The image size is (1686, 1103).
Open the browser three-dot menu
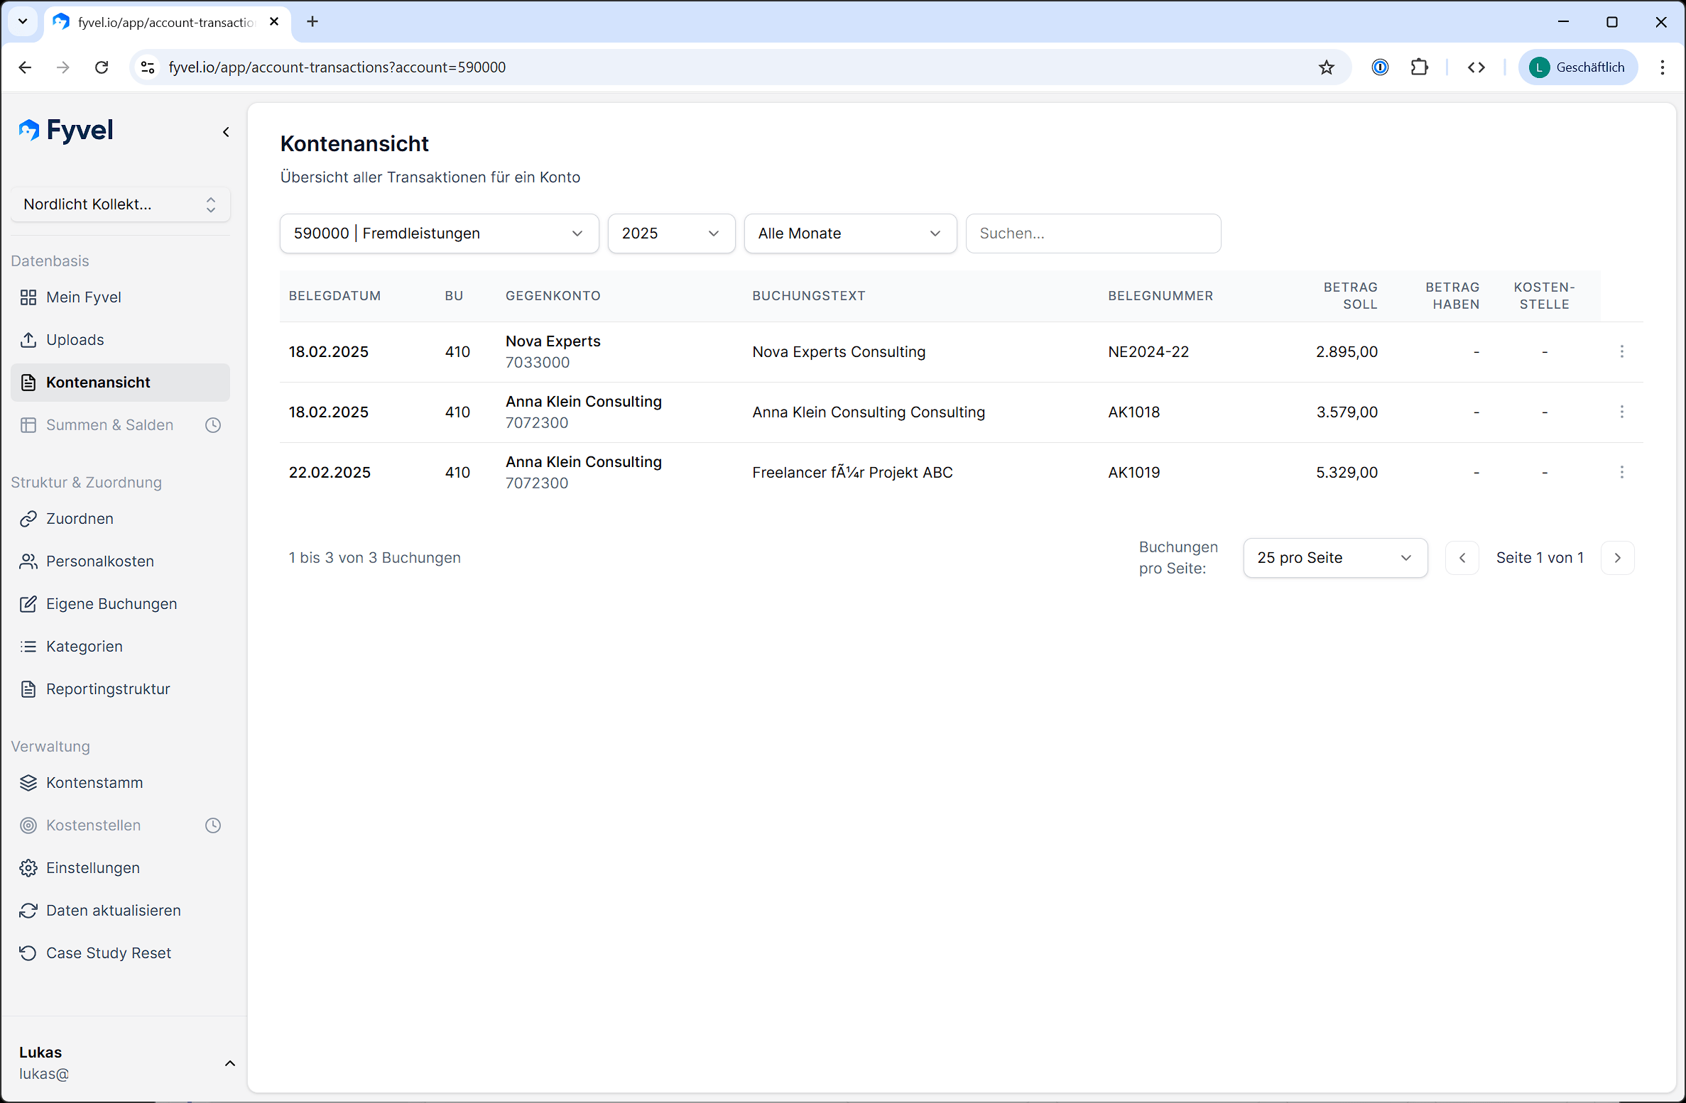(1662, 67)
